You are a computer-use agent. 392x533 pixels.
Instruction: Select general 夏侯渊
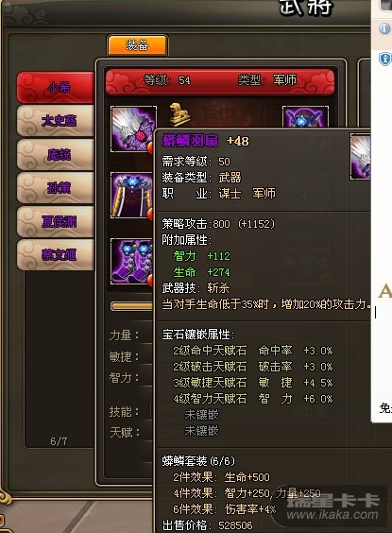pos(56,221)
